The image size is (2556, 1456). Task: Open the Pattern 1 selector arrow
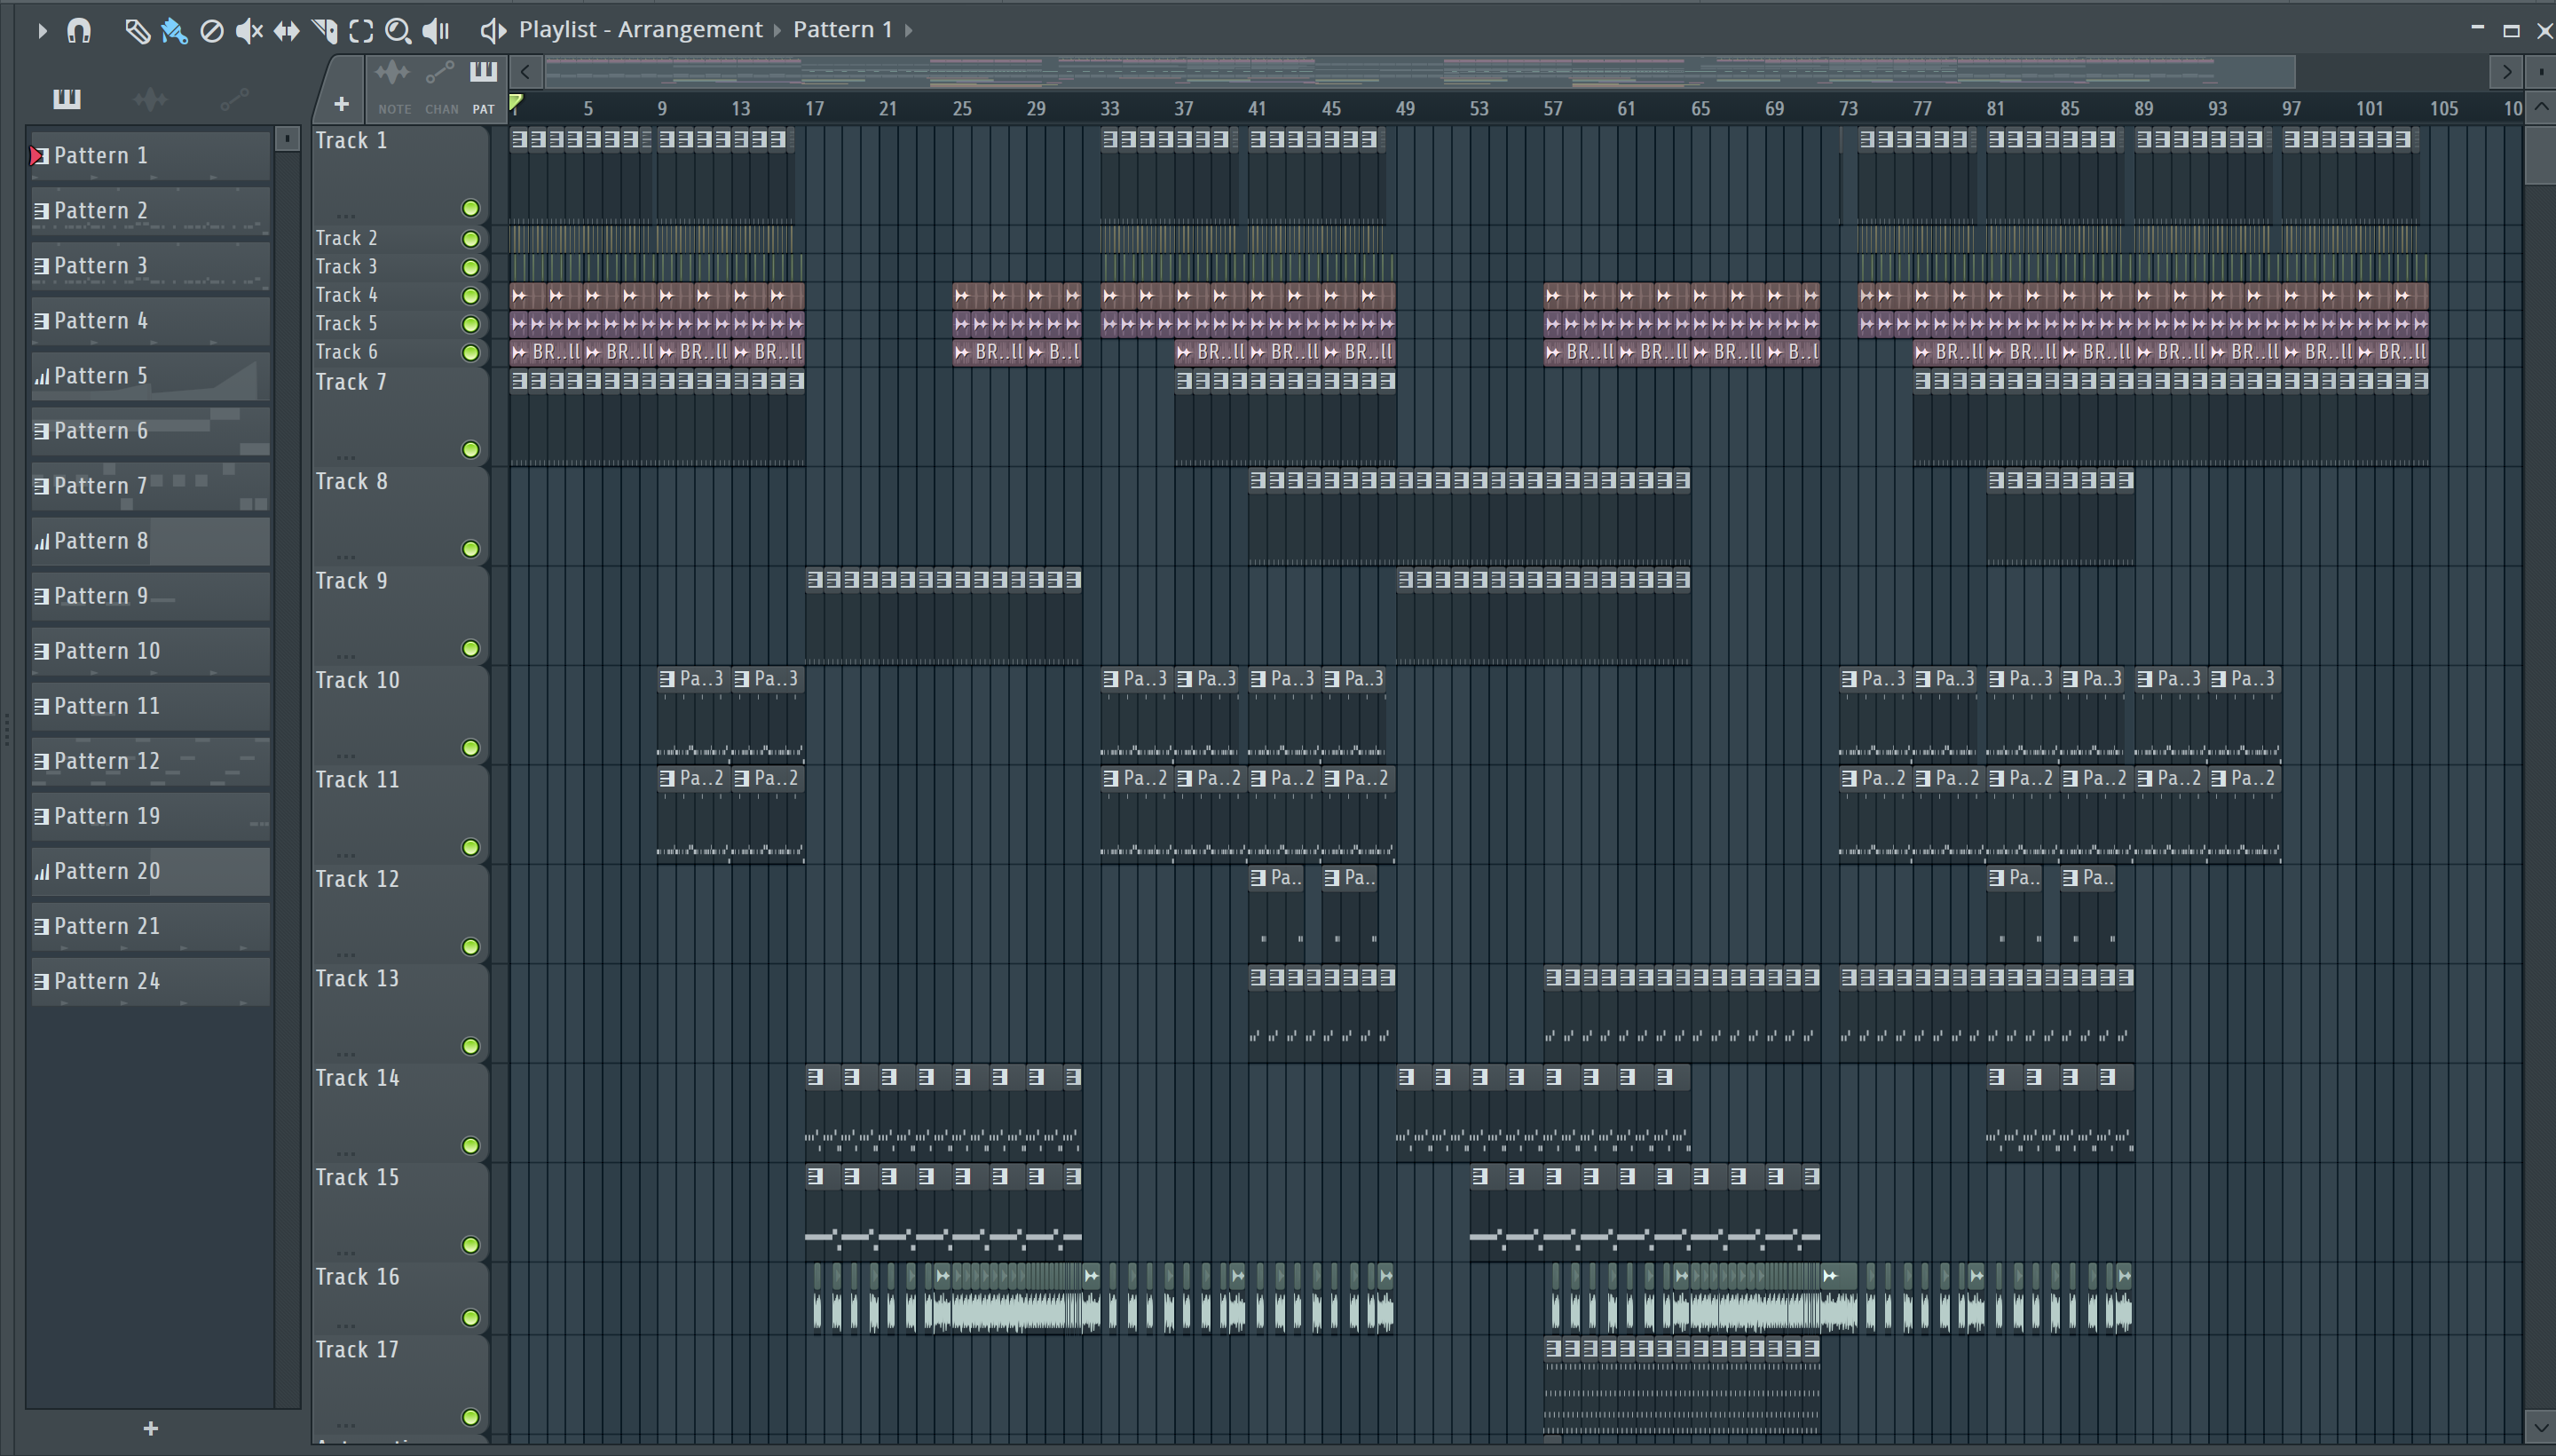click(x=908, y=30)
